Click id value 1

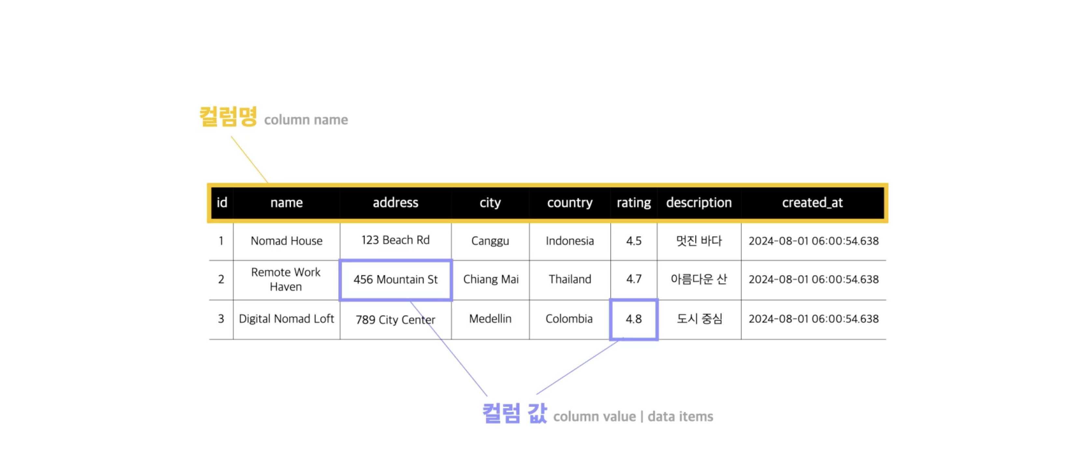[x=221, y=241]
